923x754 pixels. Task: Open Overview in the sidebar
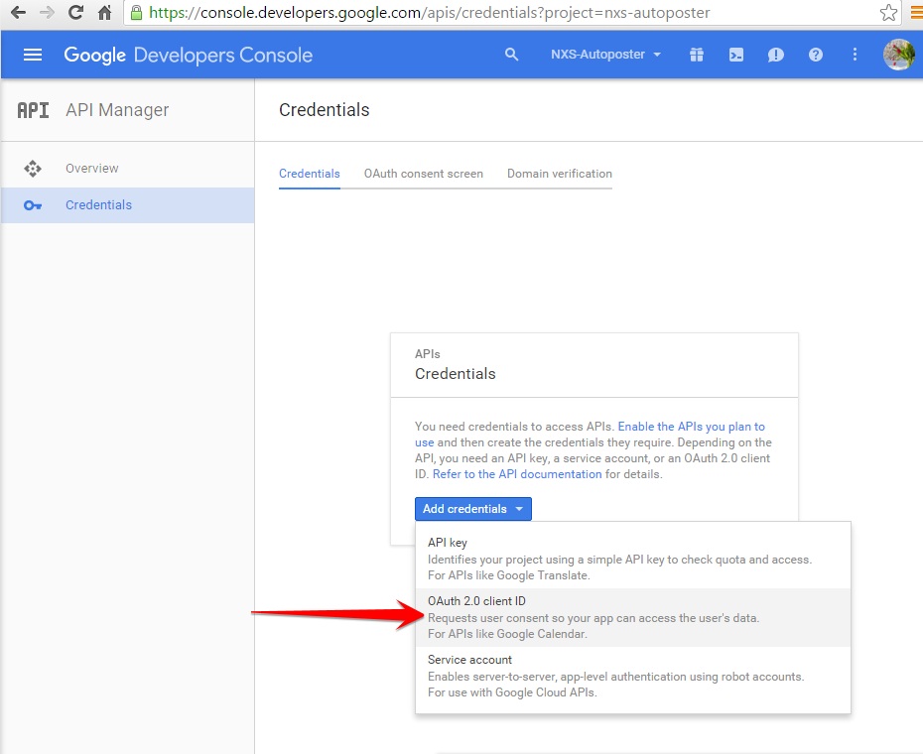[128, 169]
